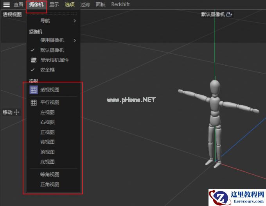Expand the 使用摄像机 submenu arrow
Viewport: 266px width, 206px height.
coord(75,40)
